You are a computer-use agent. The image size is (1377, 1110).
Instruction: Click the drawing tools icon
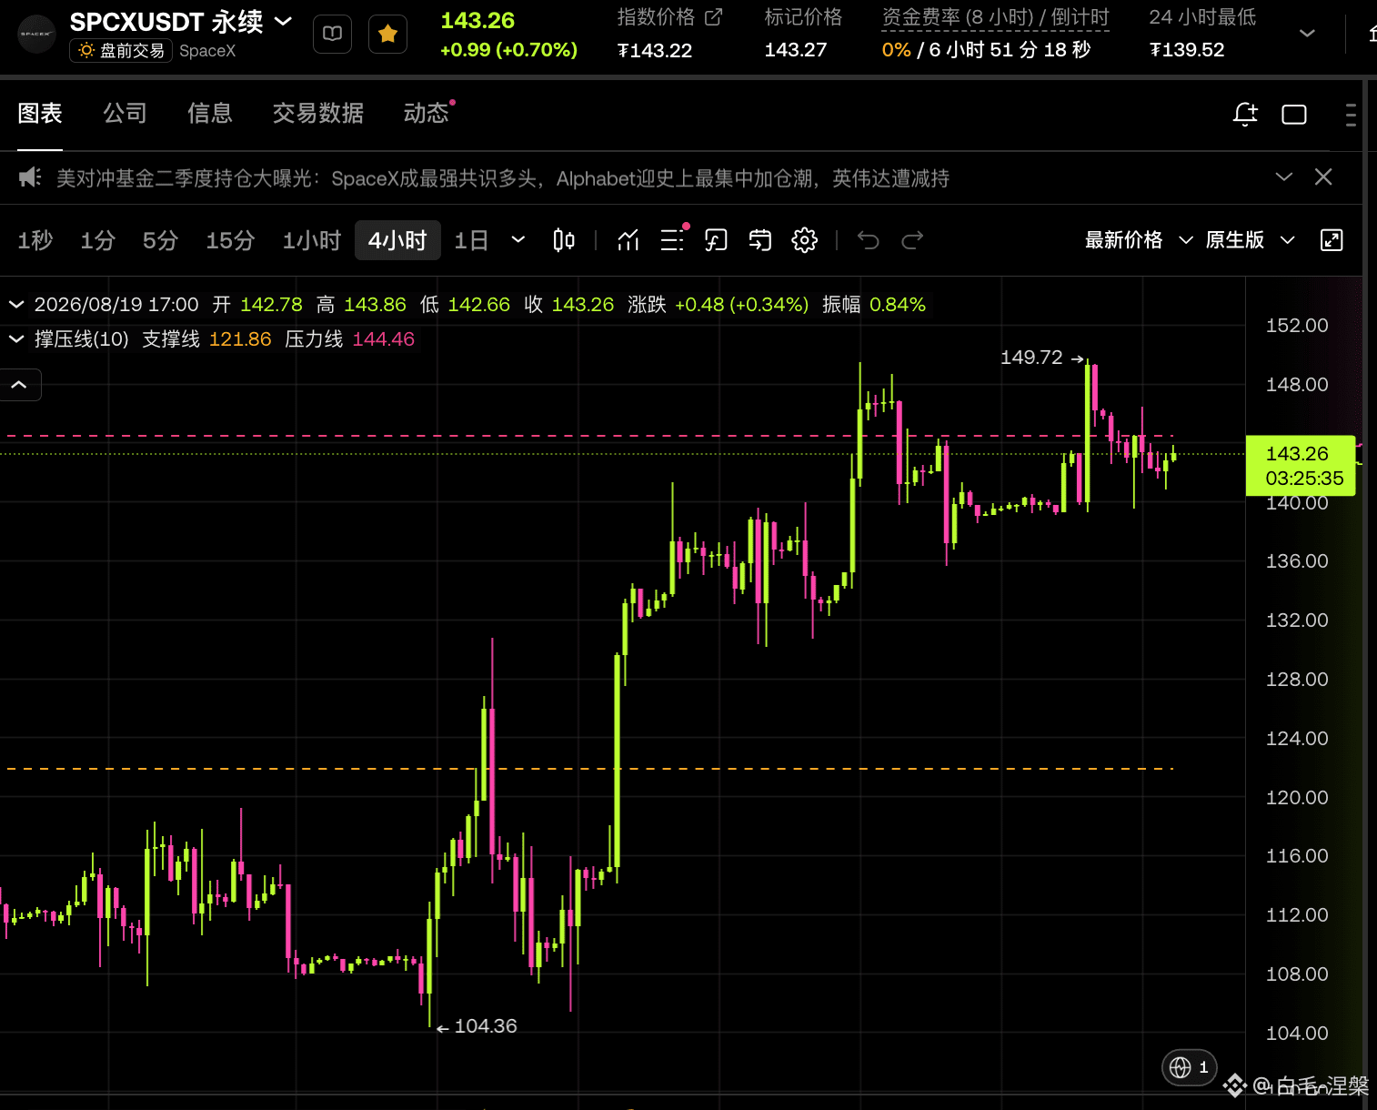(717, 240)
